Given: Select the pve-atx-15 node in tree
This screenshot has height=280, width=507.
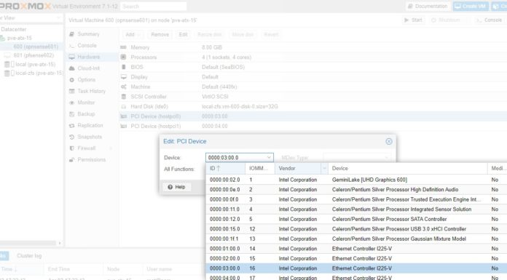Looking at the screenshot, I should (x=19, y=38).
